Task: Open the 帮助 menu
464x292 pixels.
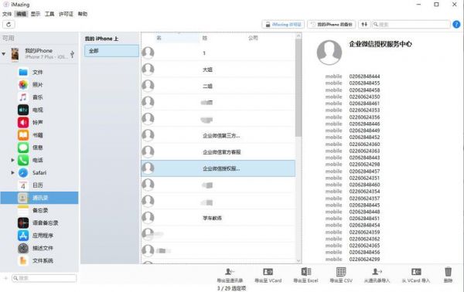Action: pos(83,14)
